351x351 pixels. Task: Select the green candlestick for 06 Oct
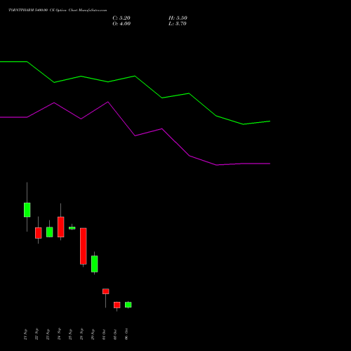(128, 305)
